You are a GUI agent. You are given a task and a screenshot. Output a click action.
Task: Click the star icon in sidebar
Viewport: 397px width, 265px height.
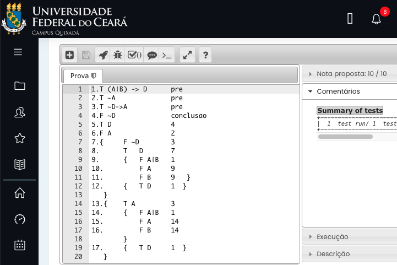coord(20,138)
